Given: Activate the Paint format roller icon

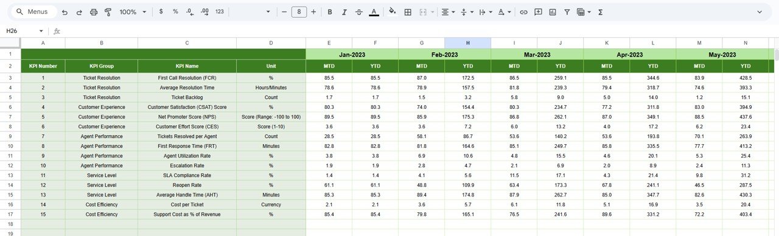Looking at the screenshot, I should (x=108, y=12).
